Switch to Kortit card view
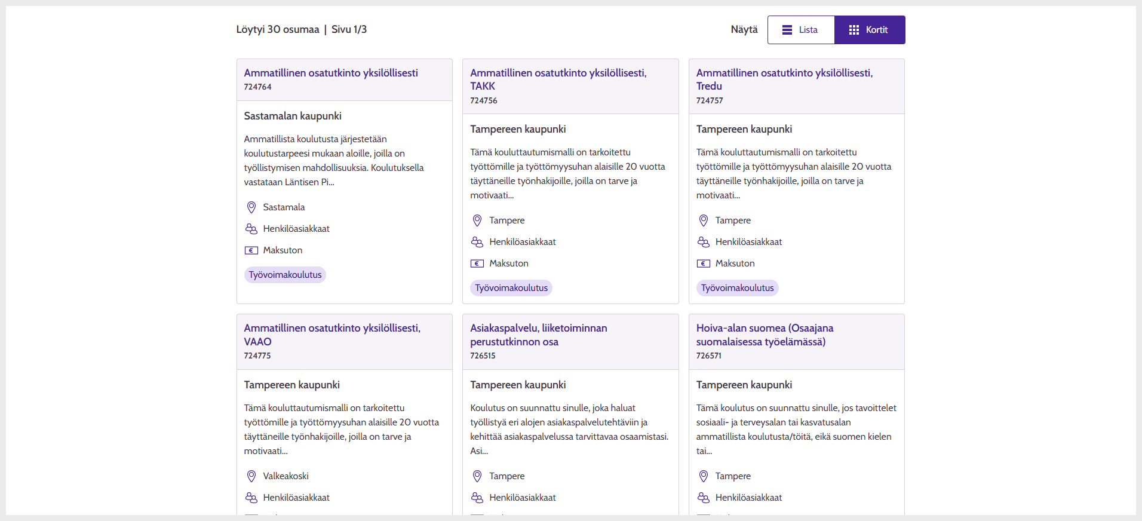The width and height of the screenshot is (1142, 521). click(x=870, y=30)
